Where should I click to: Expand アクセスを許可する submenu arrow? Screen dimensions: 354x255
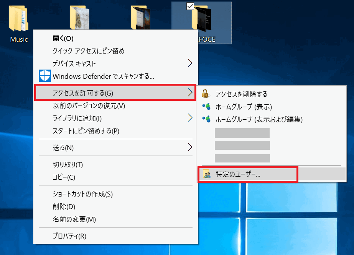pyautogui.click(x=190, y=93)
